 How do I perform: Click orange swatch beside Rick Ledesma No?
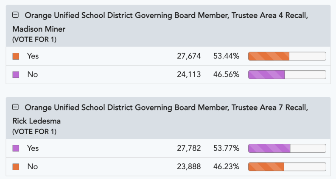pyautogui.click(x=16, y=167)
